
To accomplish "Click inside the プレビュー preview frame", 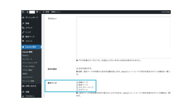I will click(124, 37).
